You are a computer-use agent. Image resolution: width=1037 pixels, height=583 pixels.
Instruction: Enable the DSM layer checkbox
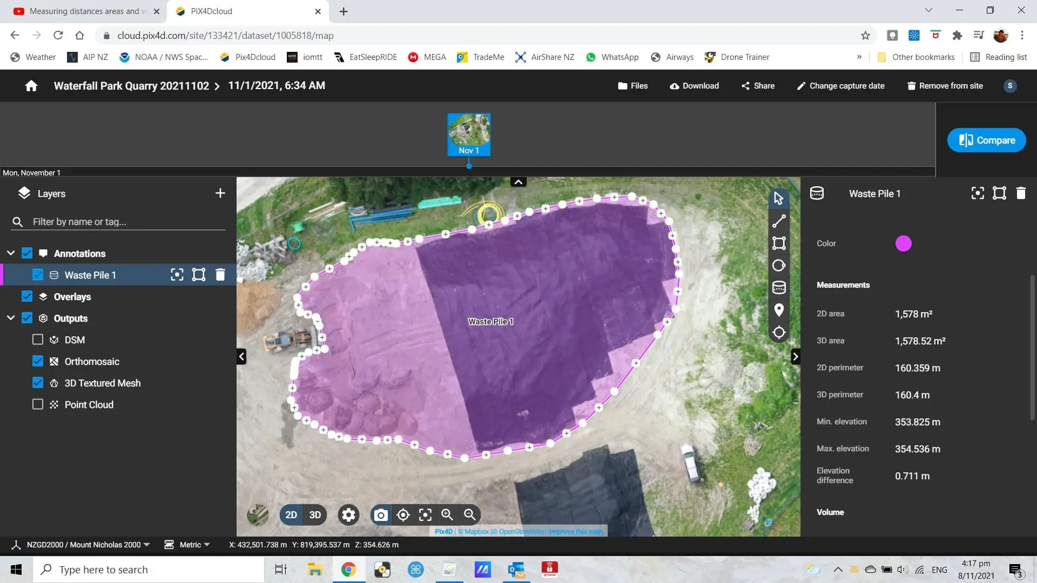38,340
